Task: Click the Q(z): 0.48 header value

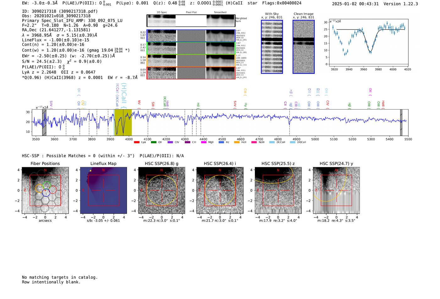Action: [x=169, y=3]
